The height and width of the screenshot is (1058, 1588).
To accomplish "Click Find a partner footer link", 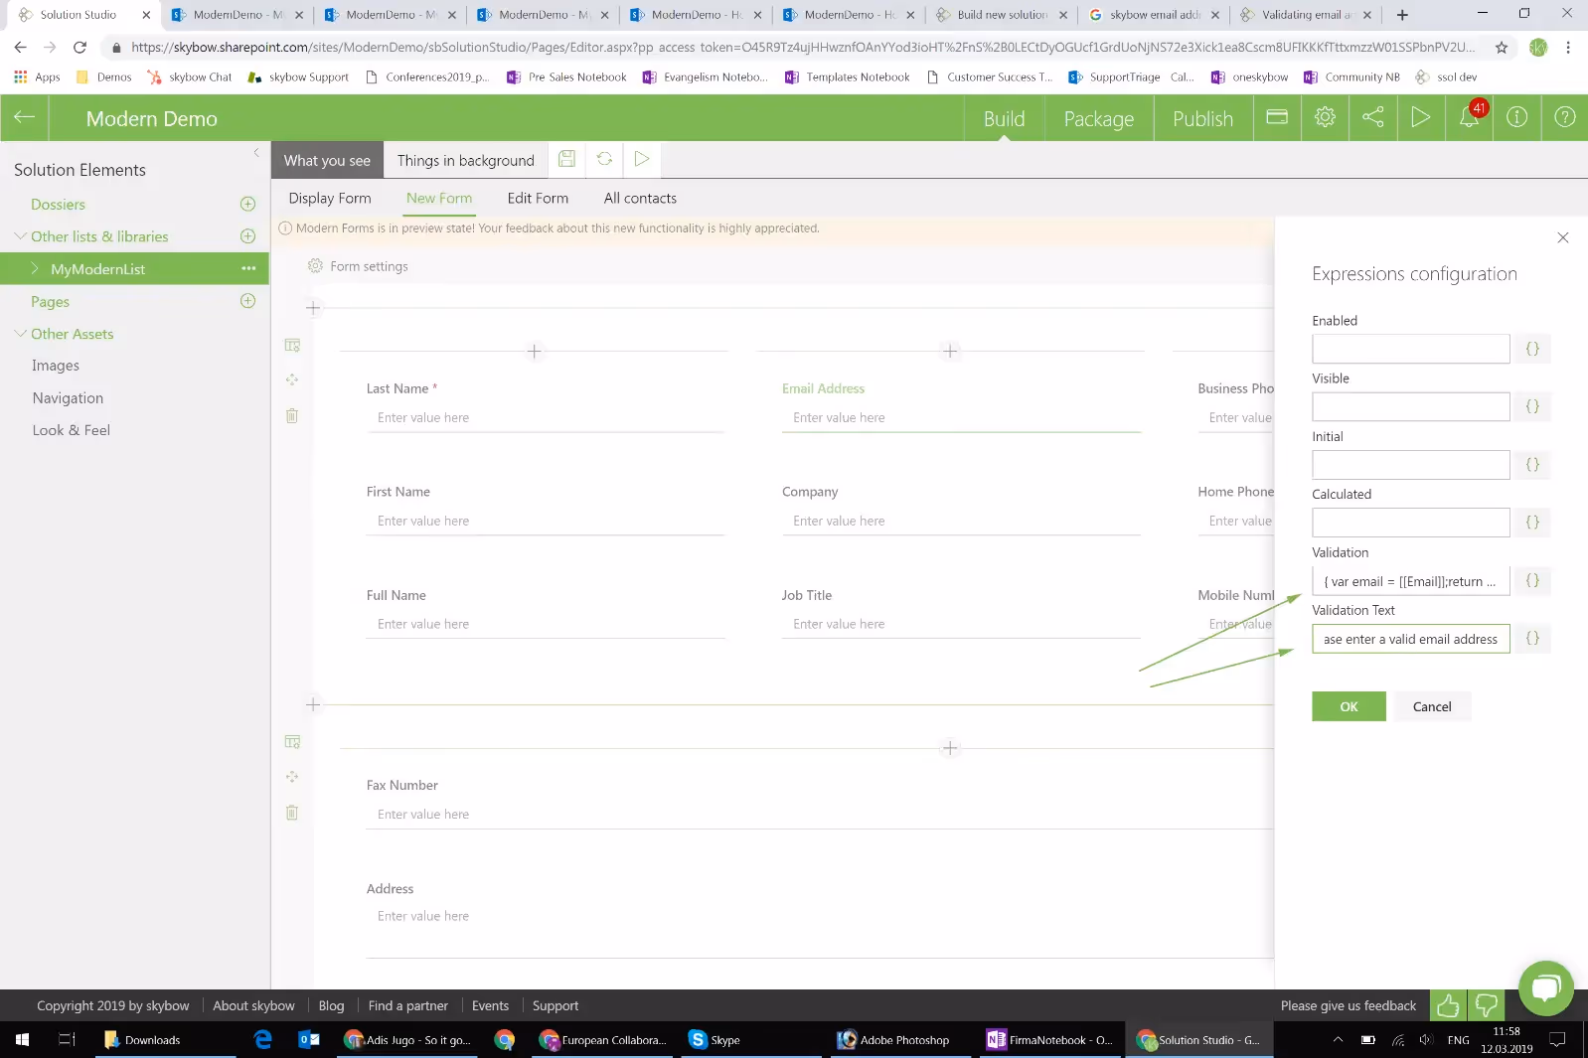I will tap(407, 1005).
